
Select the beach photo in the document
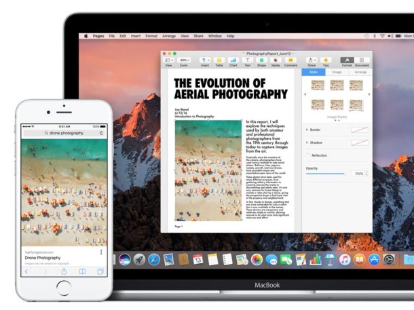pyautogui.click(x=208, y=170)
